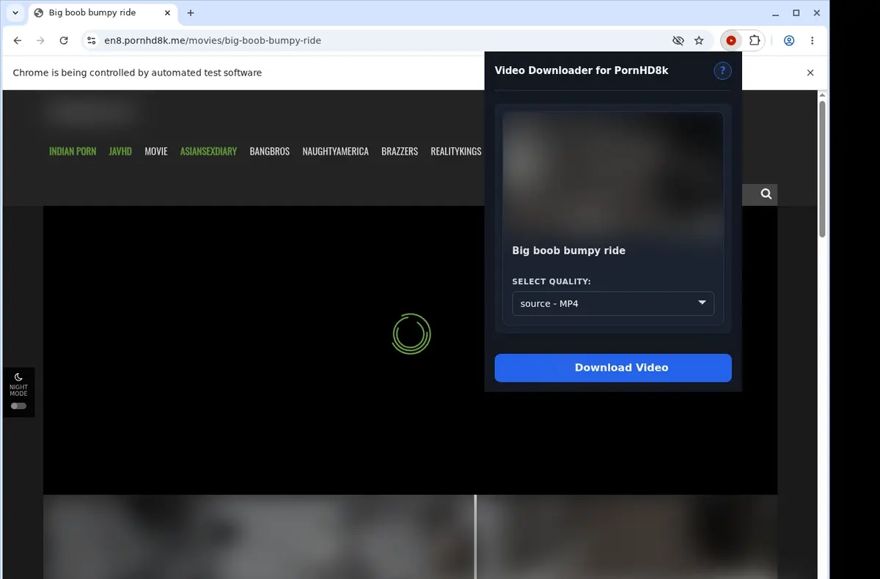Image resolution: width=880 pixels, height=579 pixels.
Task: Click the 'Video Downloader for PornHD8k' heading
Action: (x=582, y=70)
